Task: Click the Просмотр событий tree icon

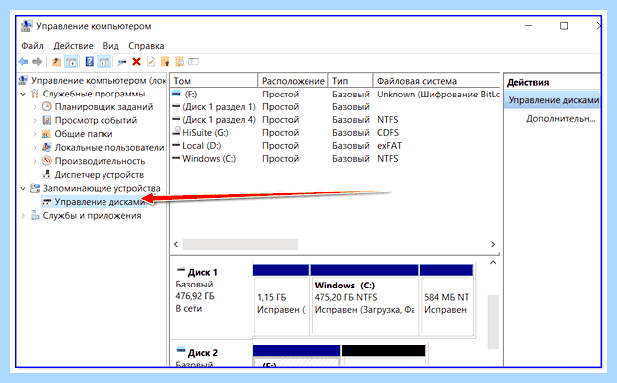Action: tap(47, 120)
